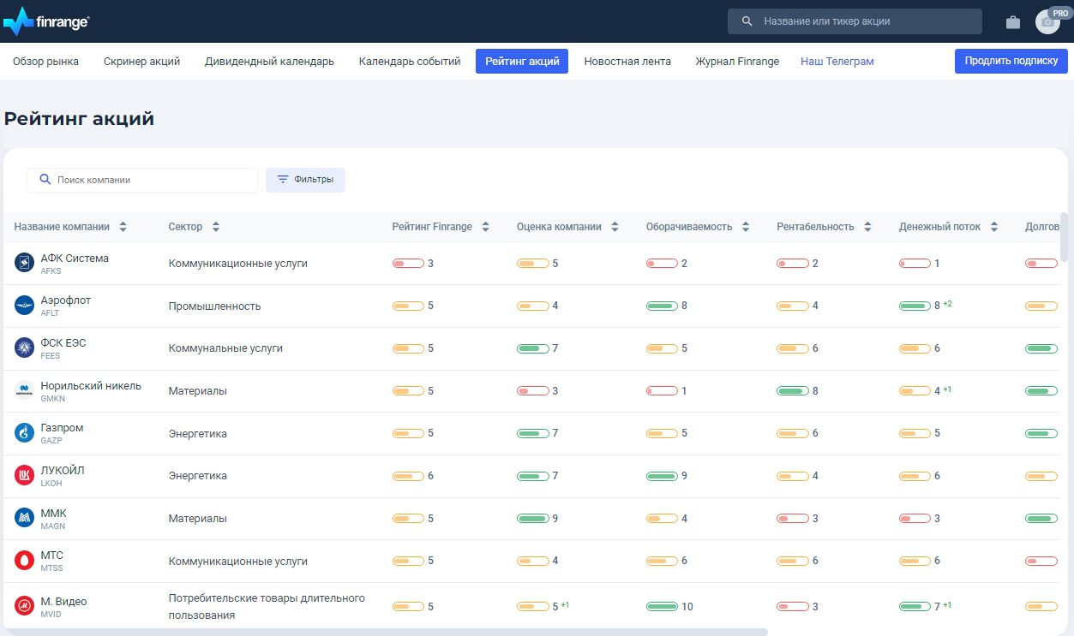Click the АФК Система company logo
The width and height of the screenshot is (1074, 636).
[24, 263]
